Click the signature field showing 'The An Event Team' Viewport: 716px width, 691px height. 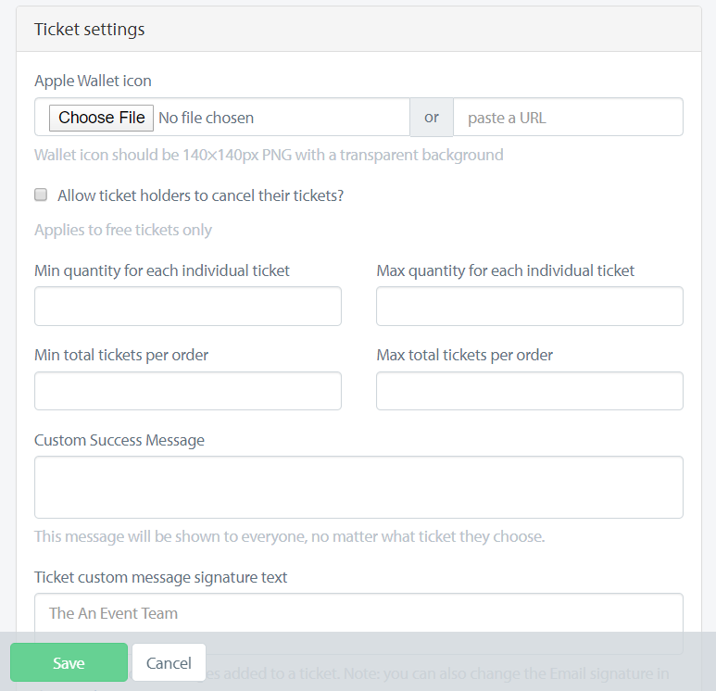[x=358, y=613]
